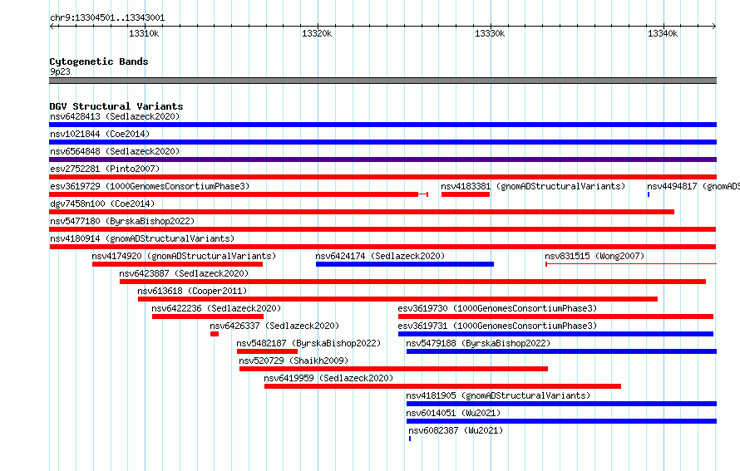Select the red bar under nsv5482187

tap(267, 351)
